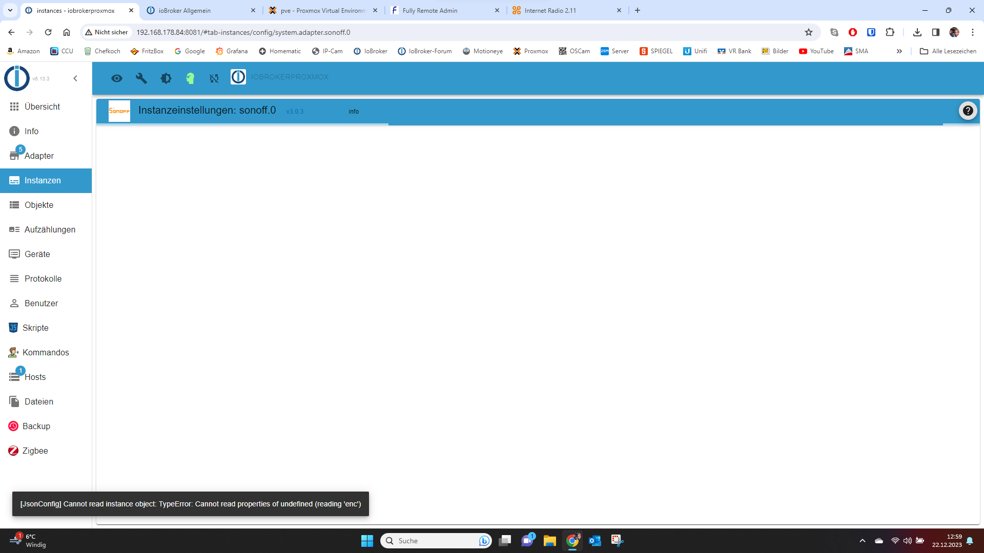Open help via question mark icon

click(968, 111)
